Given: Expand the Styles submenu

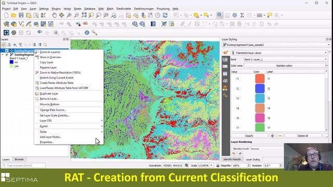Looking at the screenshot, I should 69,132.
